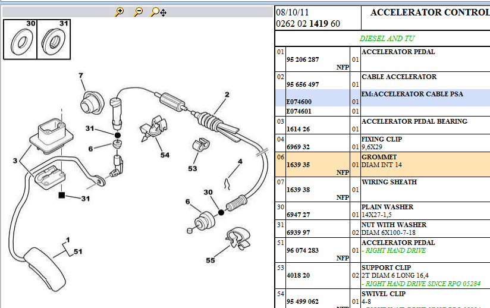Click callout number 3 pedal bearing

point(15,161)
